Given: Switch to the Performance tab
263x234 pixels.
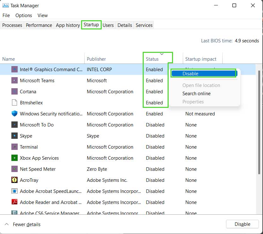Looking at the screenshot, I should (39, 25).
